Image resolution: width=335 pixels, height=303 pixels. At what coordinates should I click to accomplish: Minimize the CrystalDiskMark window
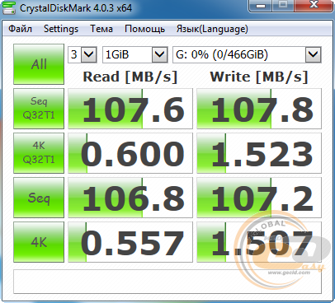tap(261, 5)
